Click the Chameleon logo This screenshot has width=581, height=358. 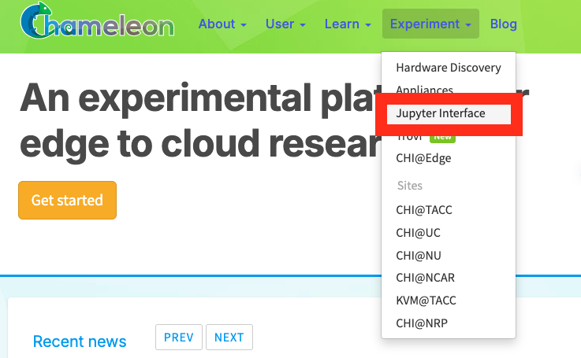point(97,20)
